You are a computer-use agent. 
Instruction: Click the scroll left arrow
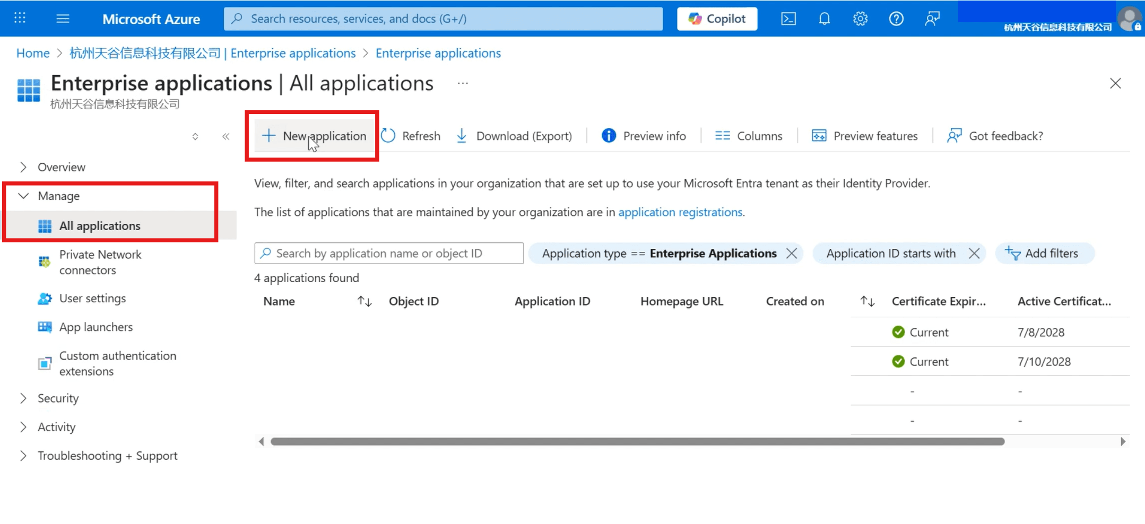click(x=261, y=441)
